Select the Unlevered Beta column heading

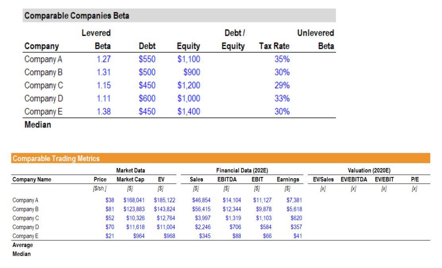pyautogui.click(x=315, y=39)
